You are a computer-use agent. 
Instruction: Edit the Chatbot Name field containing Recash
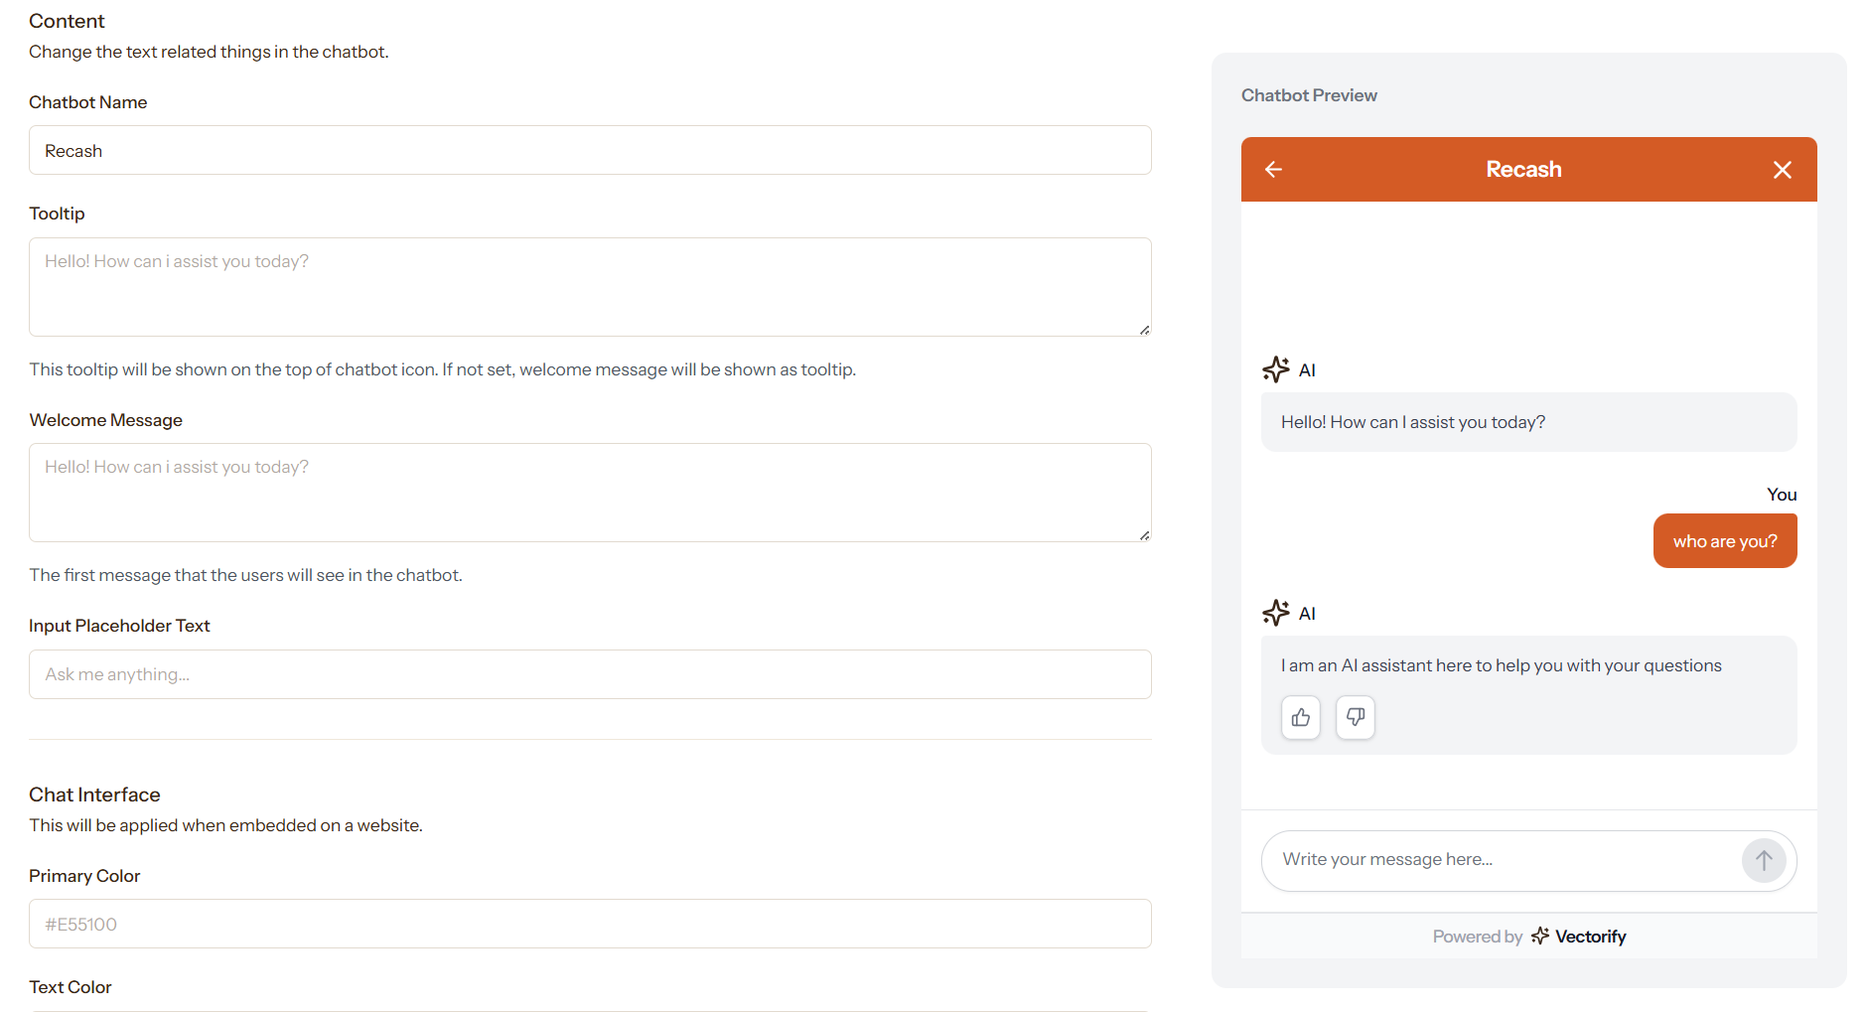click(x=590, y=150)
